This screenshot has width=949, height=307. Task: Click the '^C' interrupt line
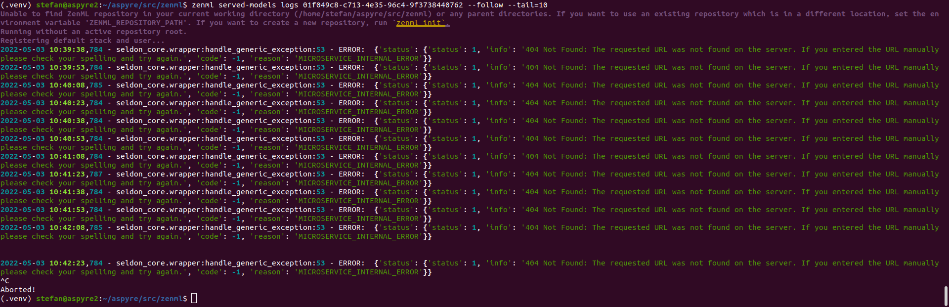(5, 281)
